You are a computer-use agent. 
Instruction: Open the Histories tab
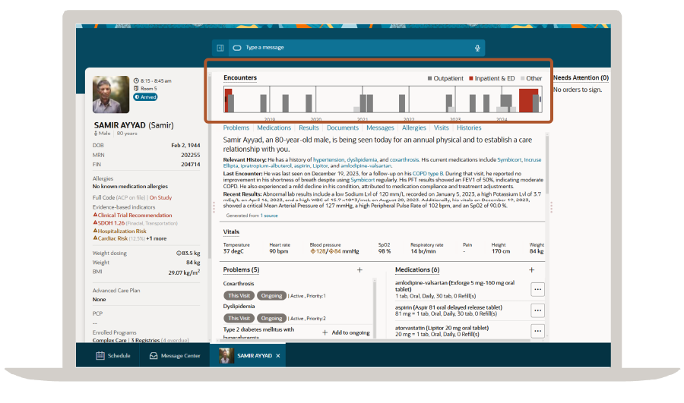469,128
